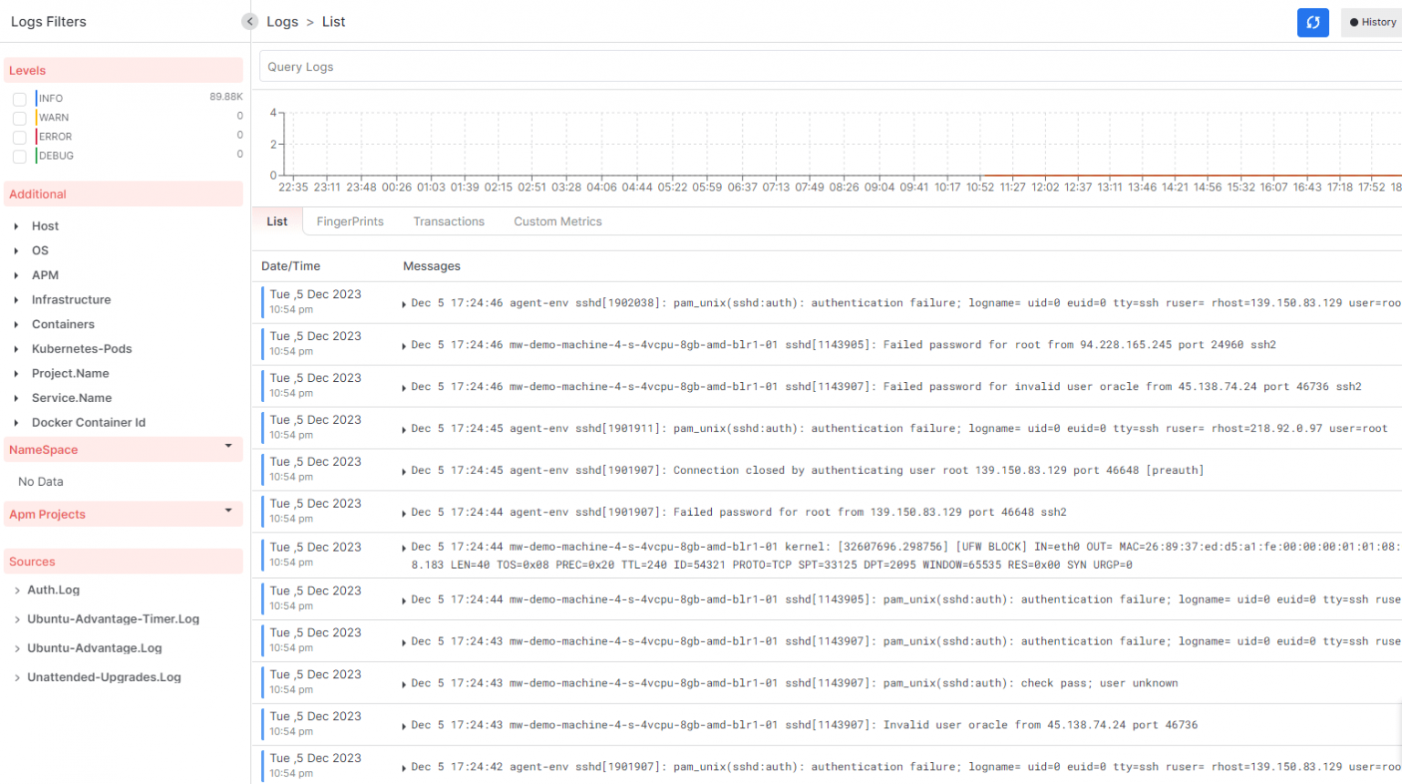Expand the Project.Name filter
The height and width of the screenshot is (784, 1402).
click(x=16, y=374)
